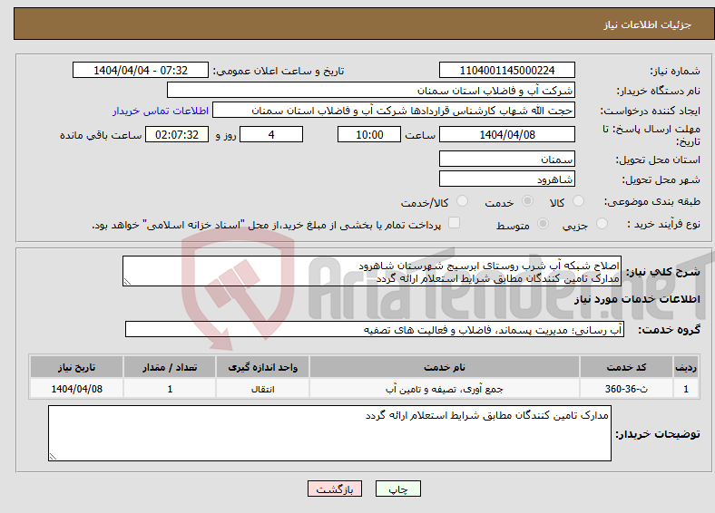This screenshot has width=715, height=513.
Task: Click the resize handle of buyer notes textarea
Action: point(53,456)
